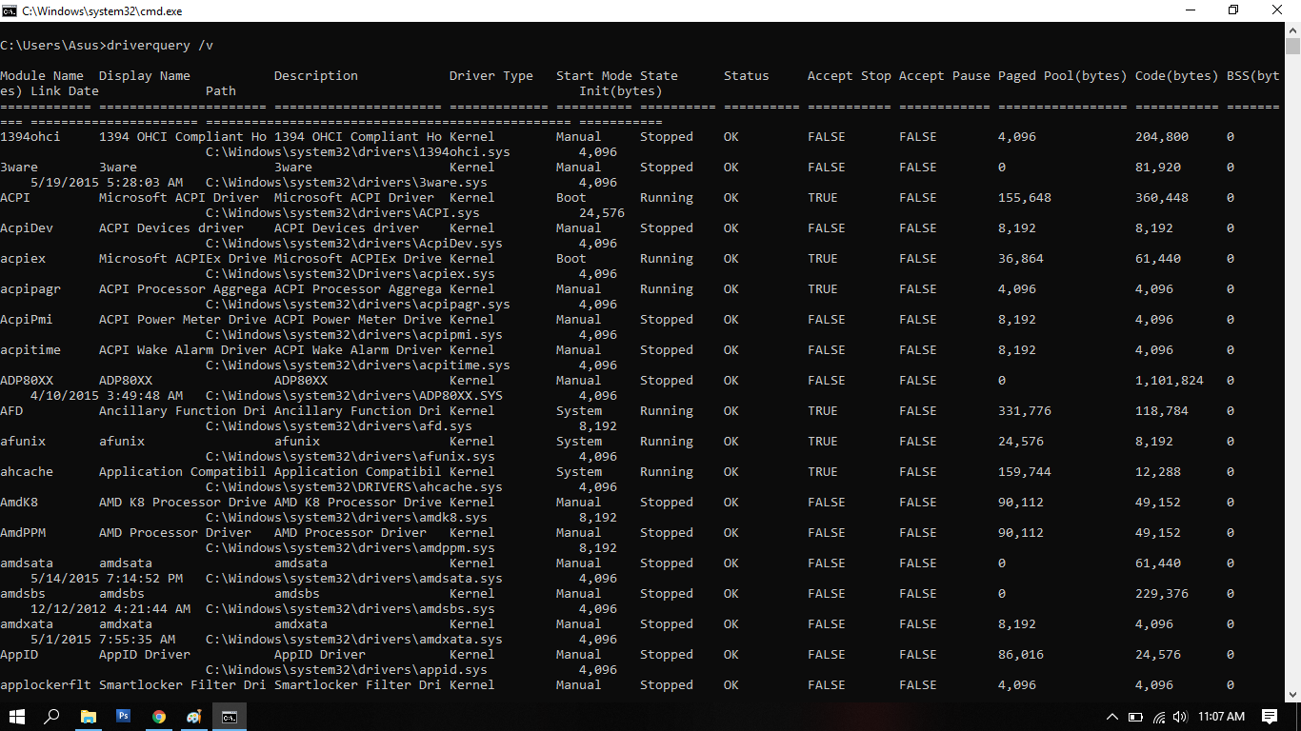
Task: Click the driverquery /v command line
Action: (x=105, y=45)
